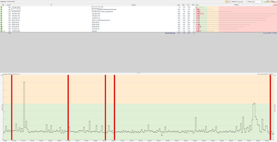Select IP address 192.168.178.23
The height and width of the screenshot is (142, 277).
point(16,7)
